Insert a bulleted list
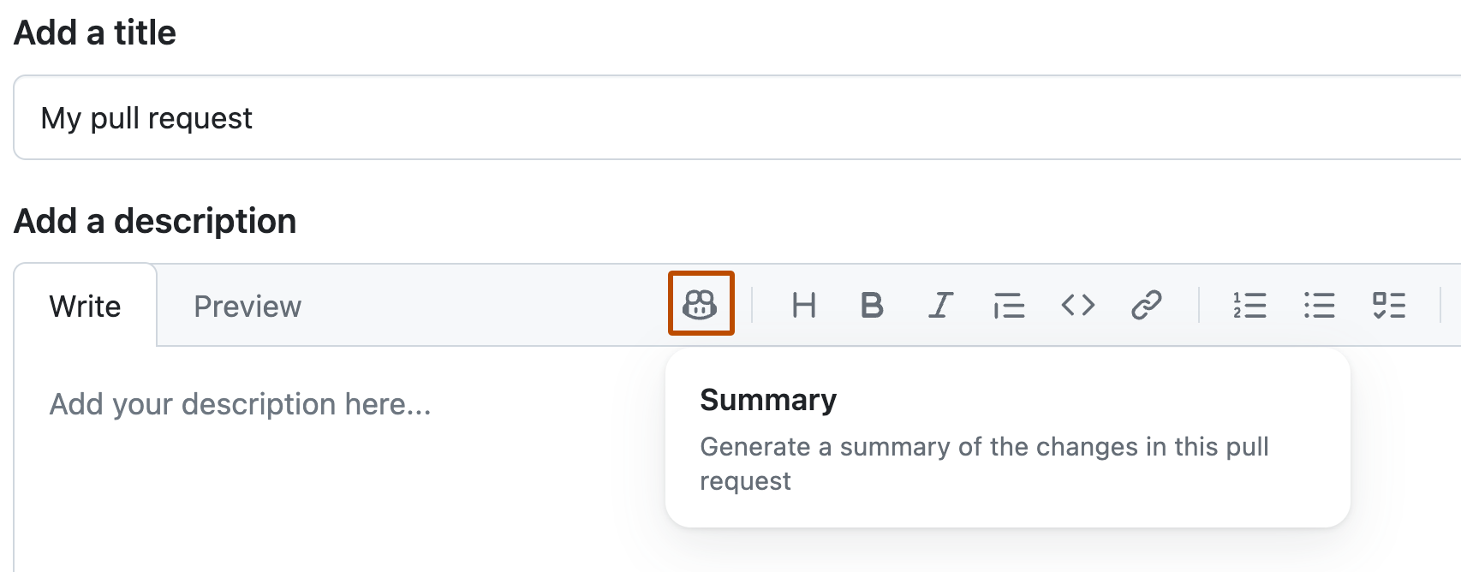This screenshot has width=1461, height=572. 1319,305
